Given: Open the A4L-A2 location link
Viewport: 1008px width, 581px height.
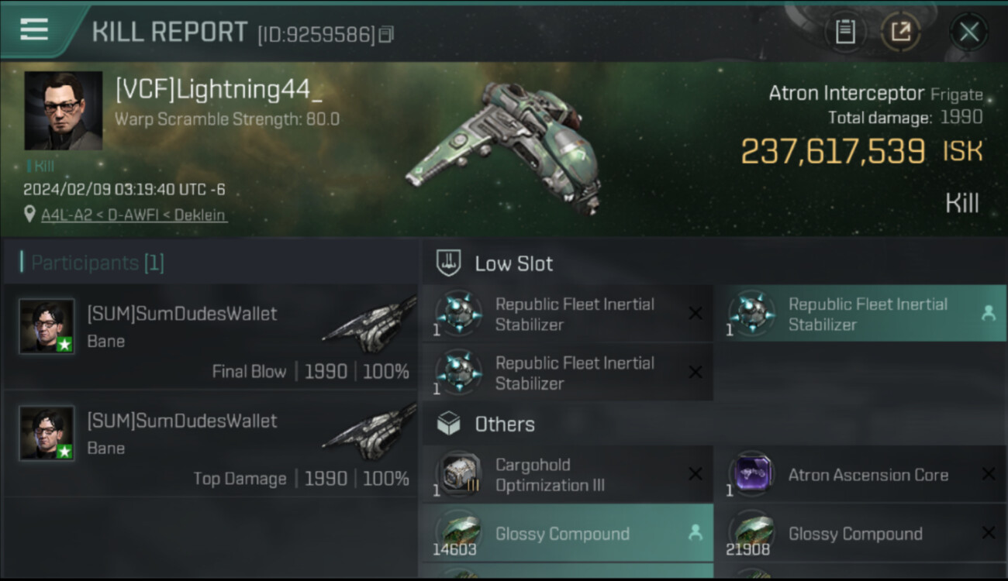Looking at the screenshot, I should point(134,215).
